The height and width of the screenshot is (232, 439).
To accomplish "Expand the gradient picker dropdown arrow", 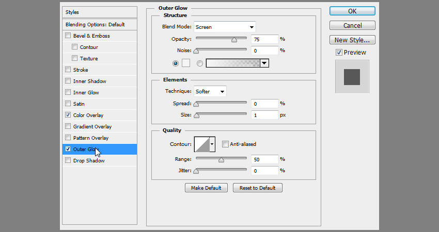I will (x=264, y=63).
